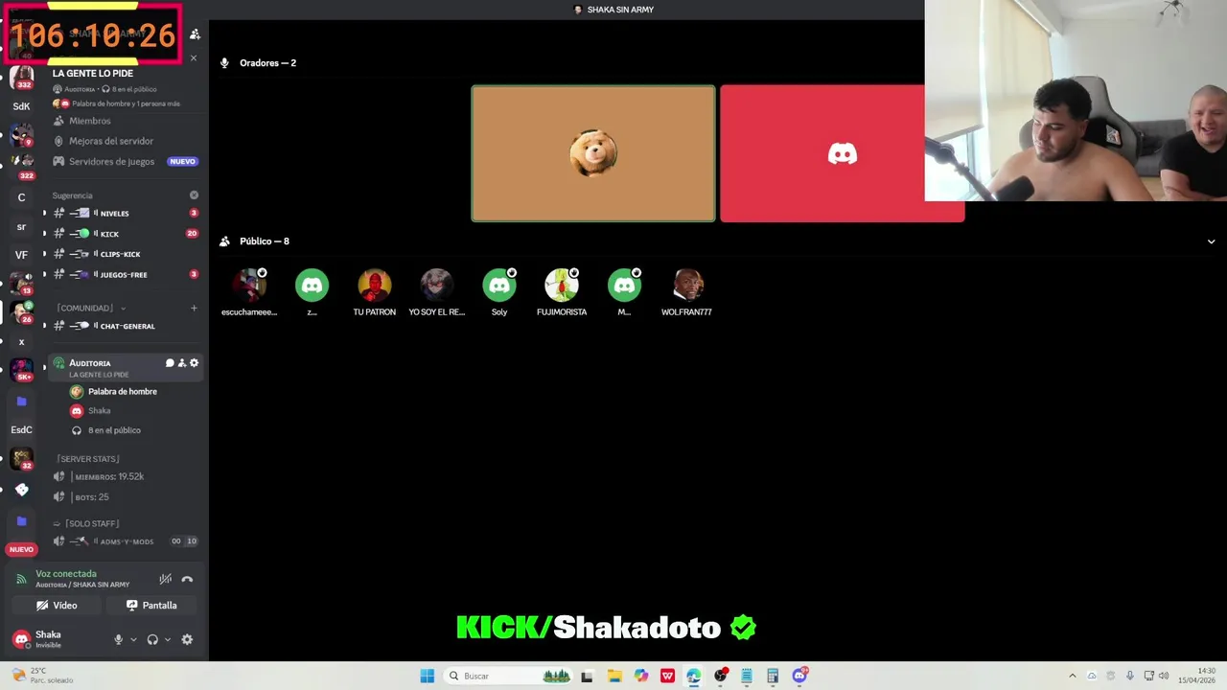The width and height of the screenshot is (1227, 690).
Task: Open the CLIPS-KICK channel
Action: [x=125, y=254]
